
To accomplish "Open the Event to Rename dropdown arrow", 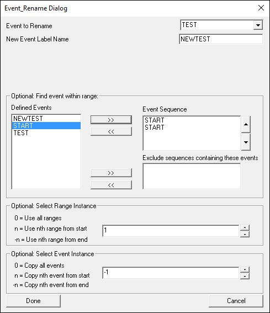I will click(x=258, y=25).
